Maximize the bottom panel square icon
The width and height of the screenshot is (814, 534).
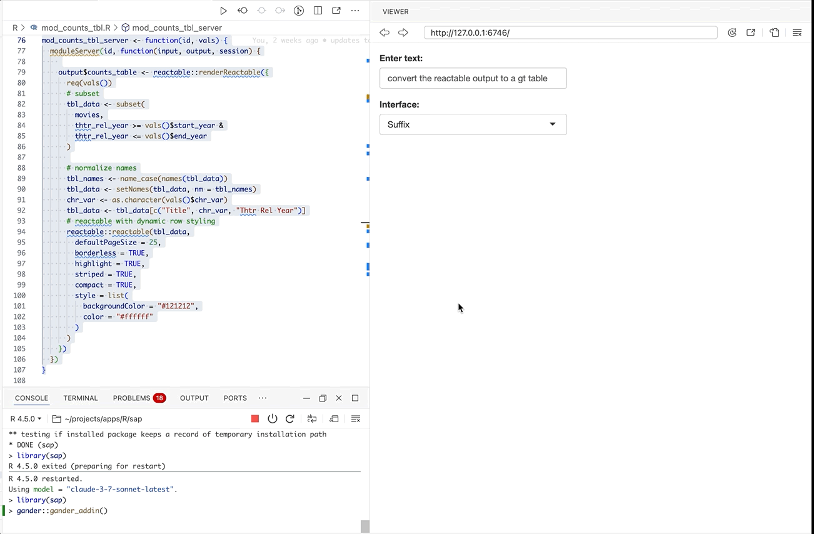(355, 398)
